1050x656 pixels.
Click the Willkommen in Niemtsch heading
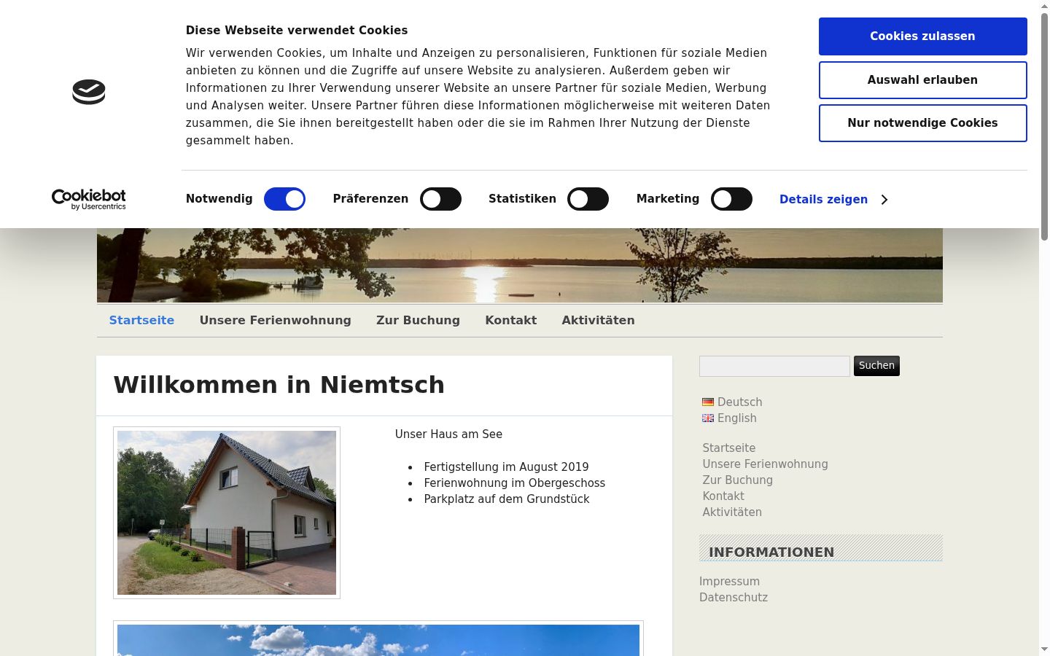point(279,385)
